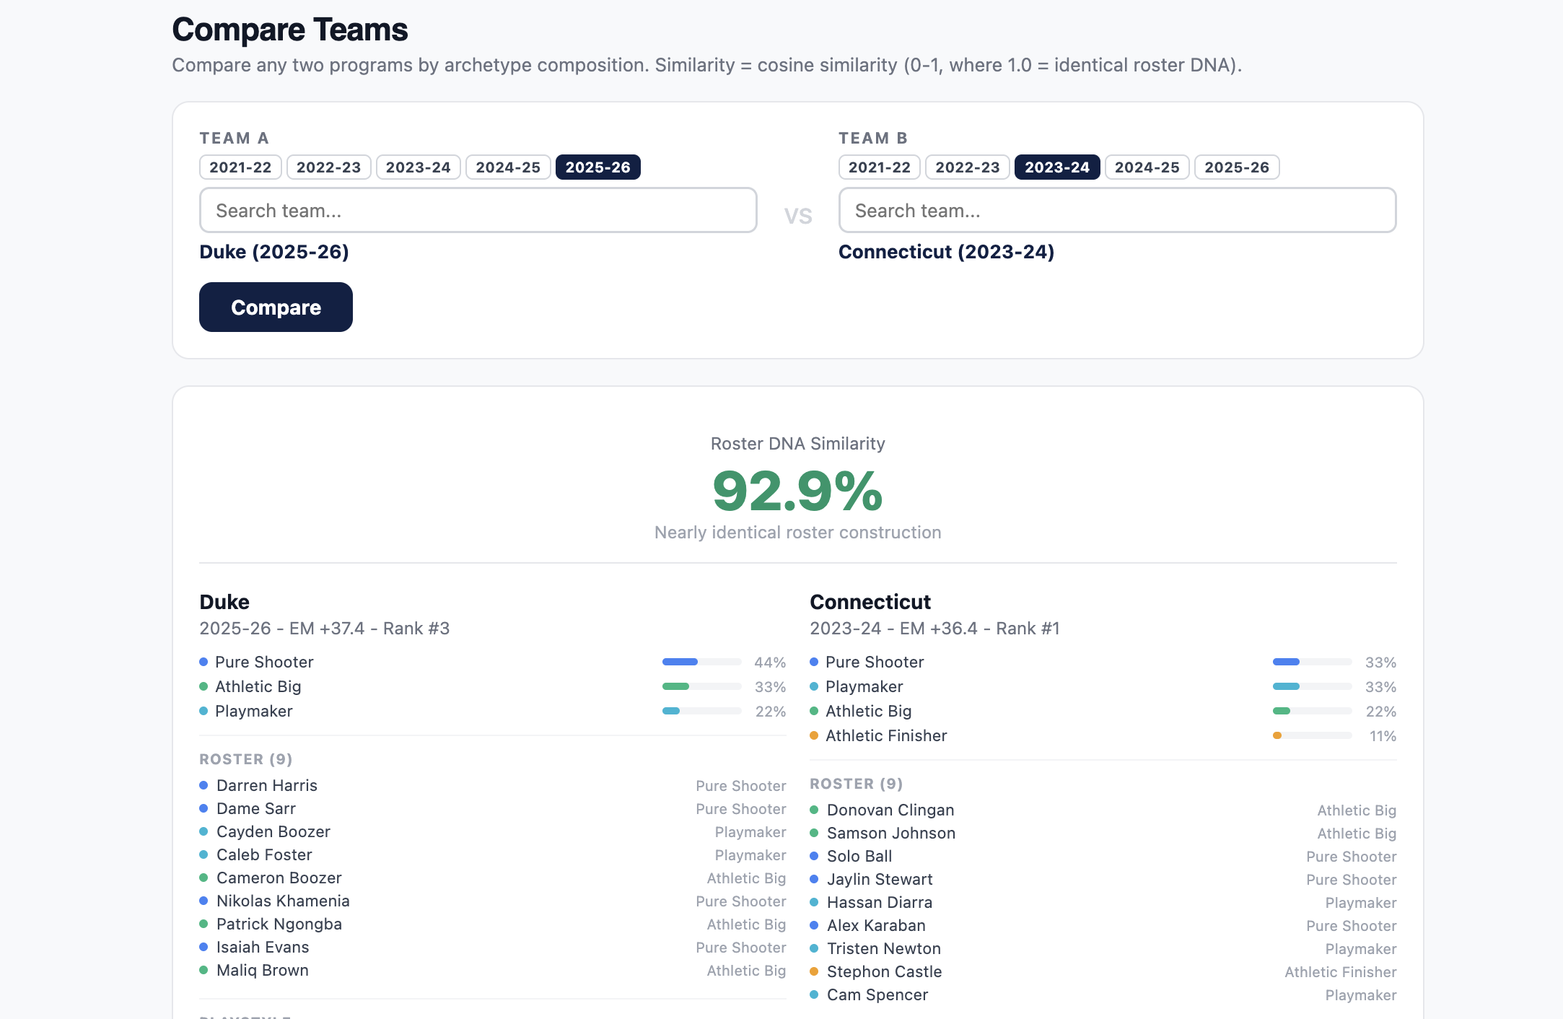
Task: Select Team B season 2024-25
Action: (x=1147, y=167)
